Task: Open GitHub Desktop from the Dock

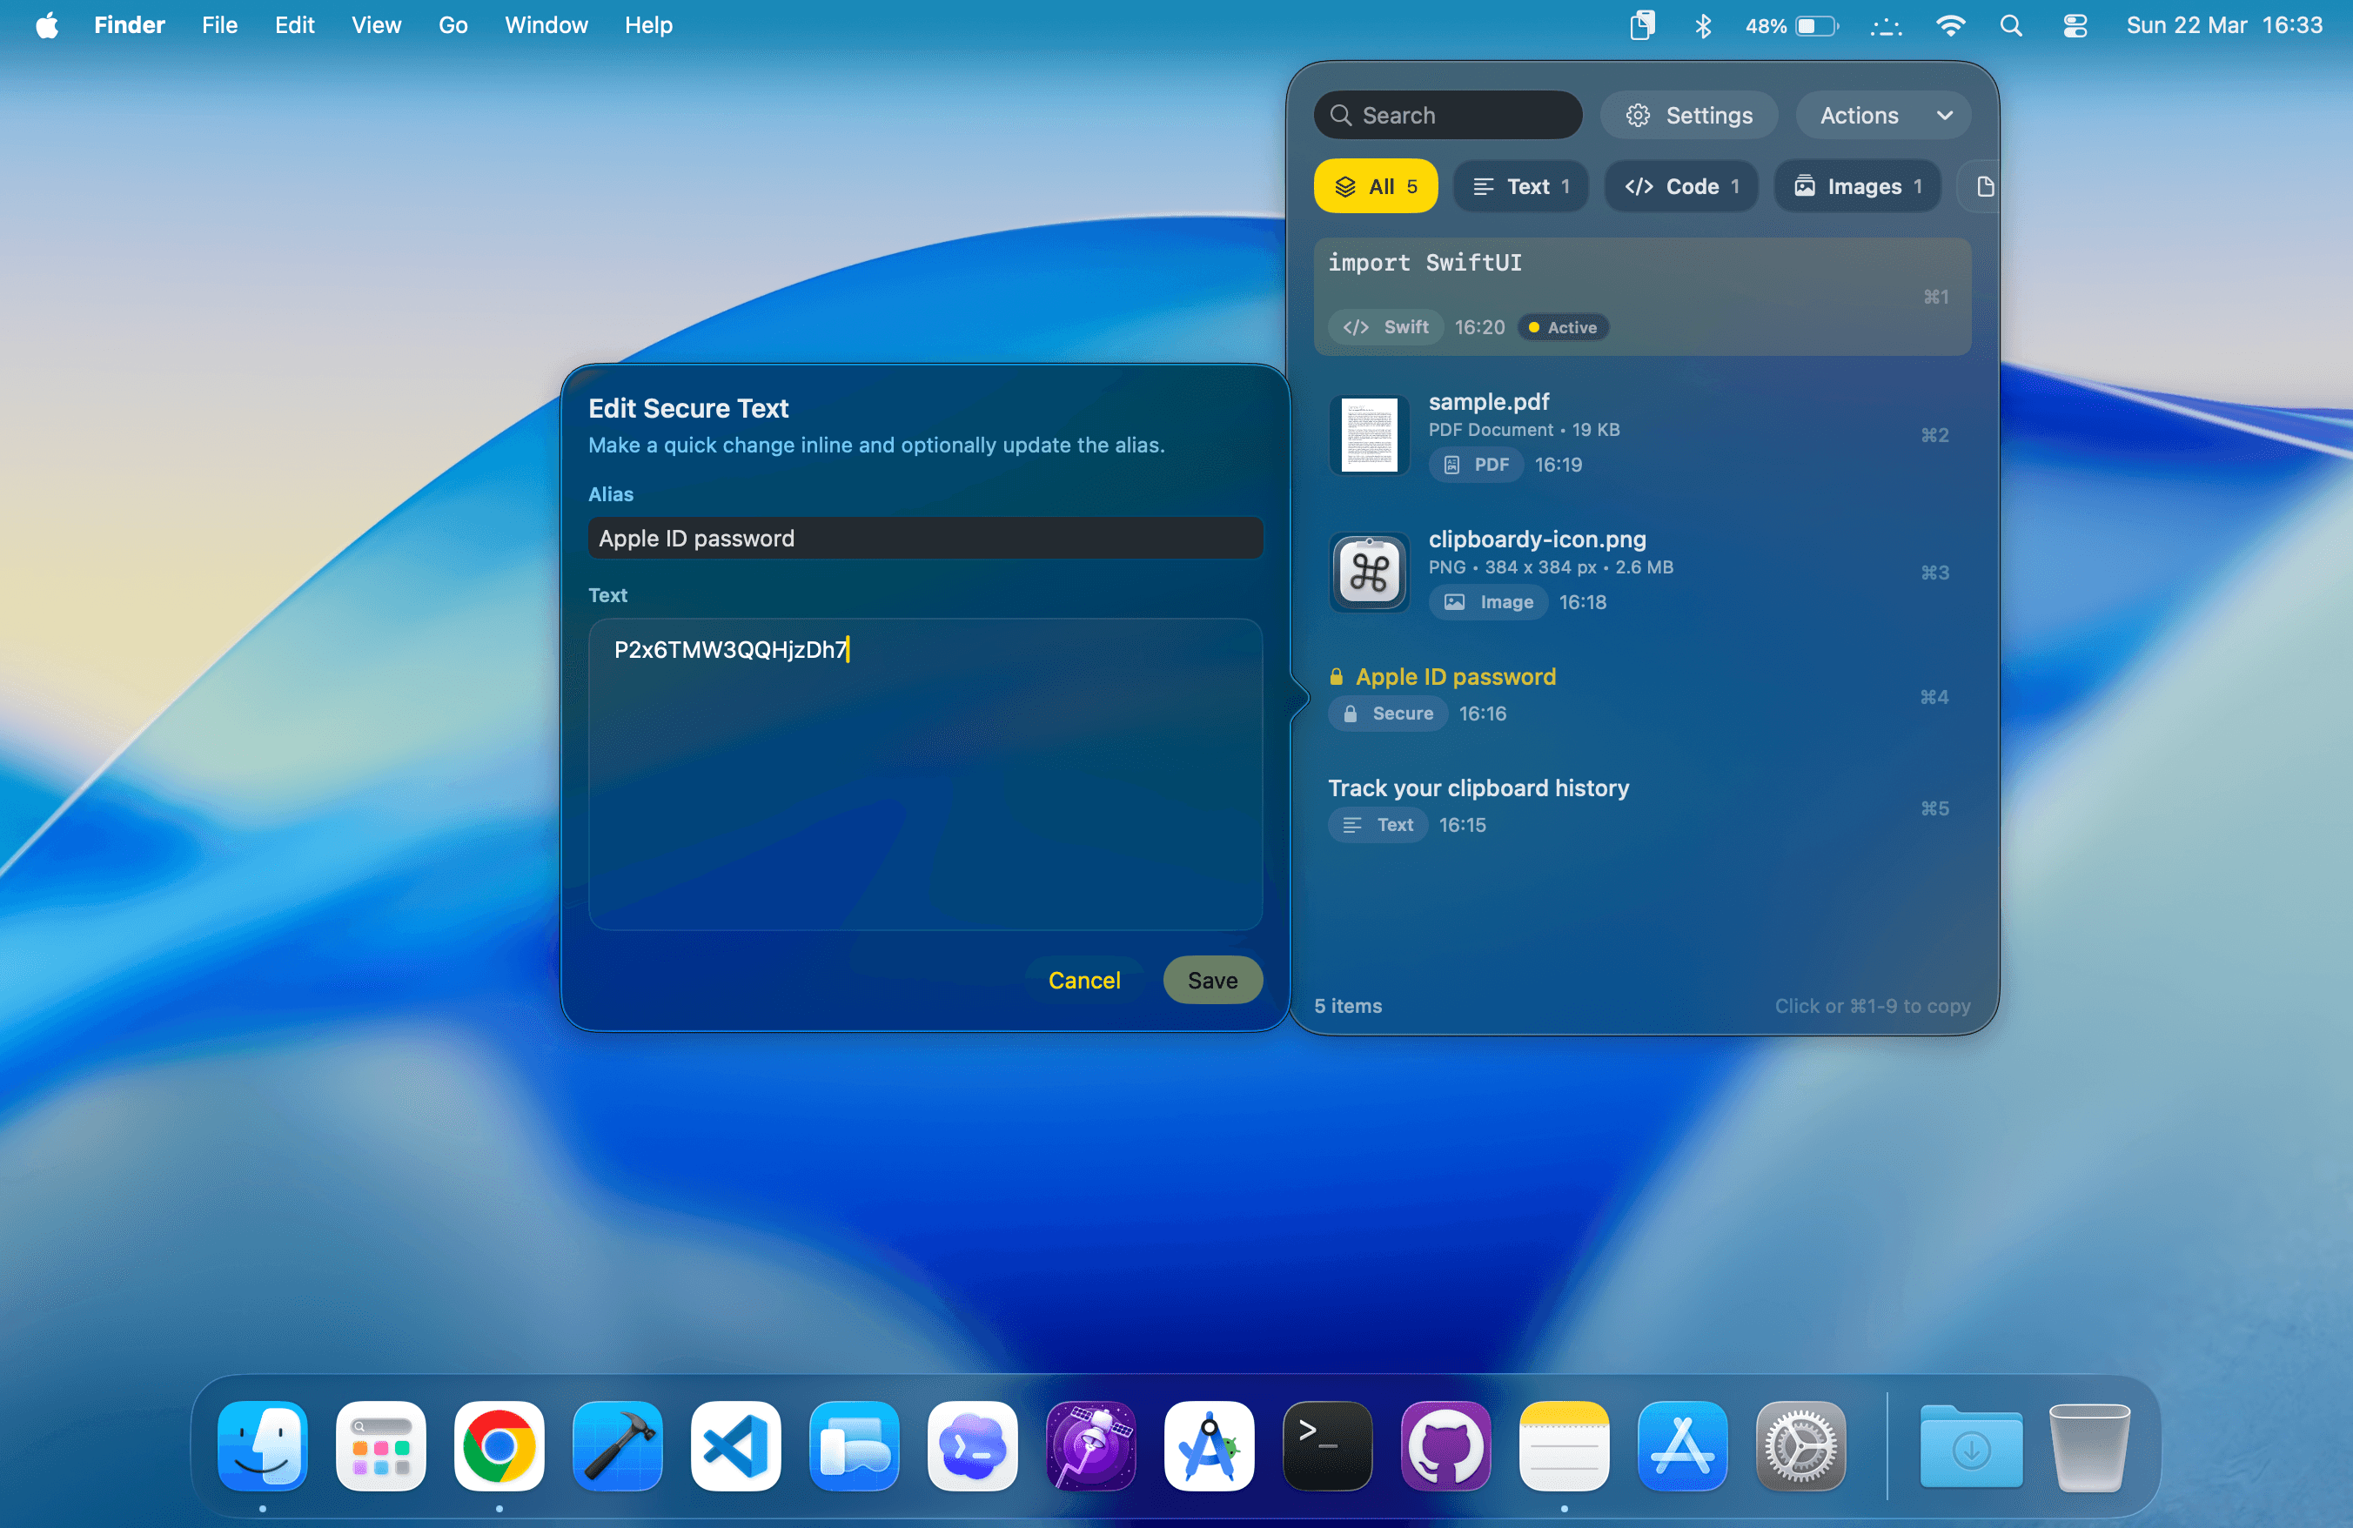Action: click(x=1445, y=1446)
